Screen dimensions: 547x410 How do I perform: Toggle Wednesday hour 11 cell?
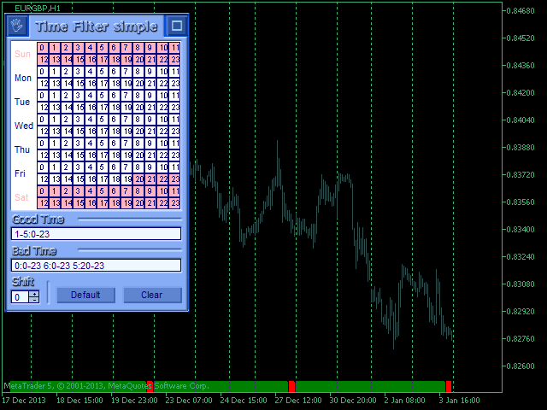coord(174,120)
